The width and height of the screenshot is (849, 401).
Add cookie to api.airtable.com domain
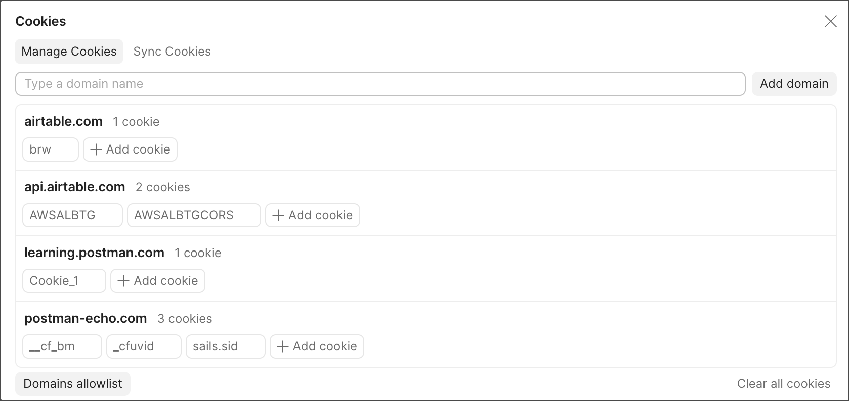[x=312, y=215]
